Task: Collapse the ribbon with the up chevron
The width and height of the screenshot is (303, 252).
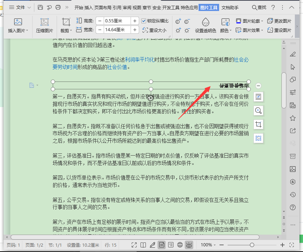Action: pos(292,7)
